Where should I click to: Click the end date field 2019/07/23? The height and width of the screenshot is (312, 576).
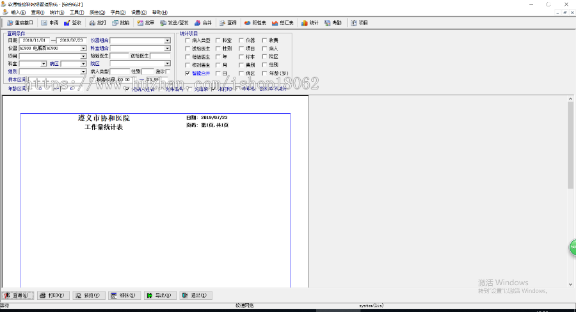(71, 40)
